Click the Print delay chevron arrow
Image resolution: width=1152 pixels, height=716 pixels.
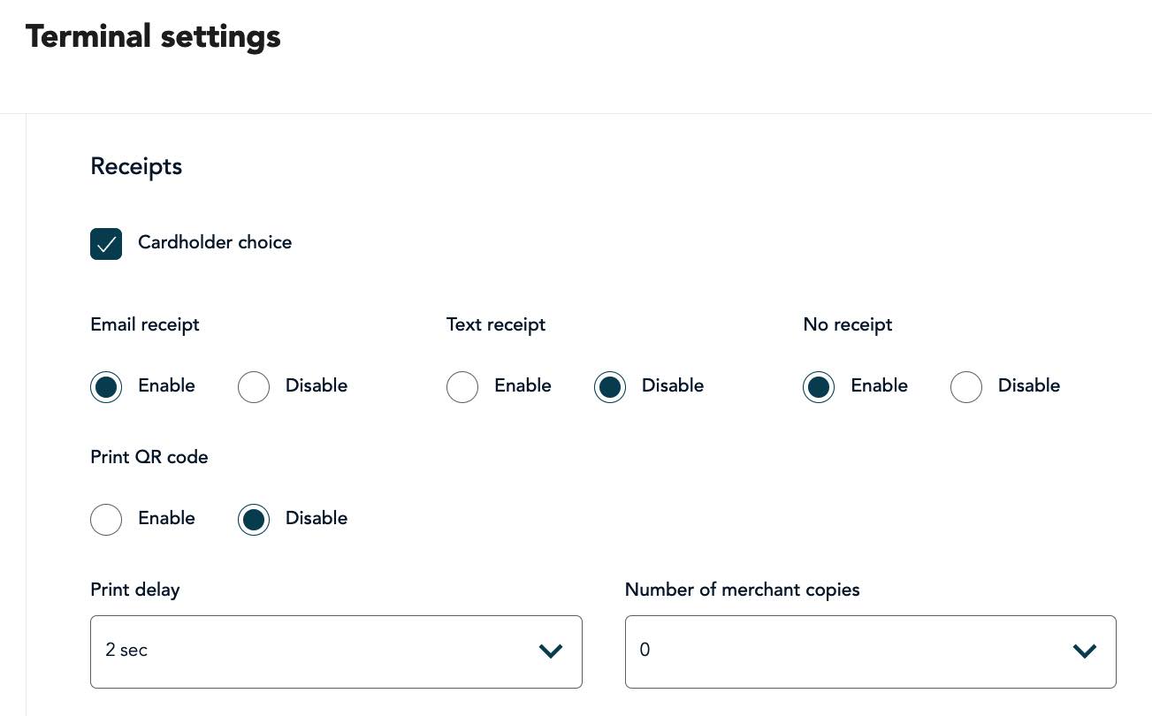pyautogui.click(x=551, y=651)
